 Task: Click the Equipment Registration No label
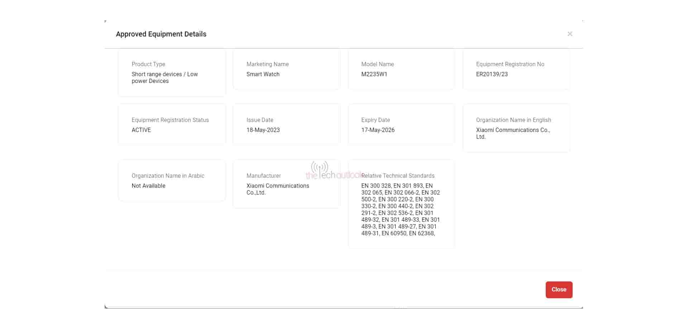[x=510, y=64]
